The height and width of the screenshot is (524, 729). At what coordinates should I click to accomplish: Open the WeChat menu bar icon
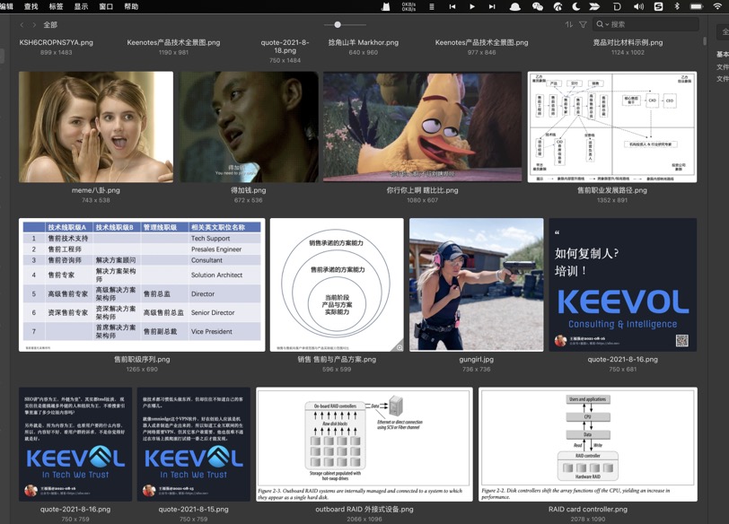point(538,6)
